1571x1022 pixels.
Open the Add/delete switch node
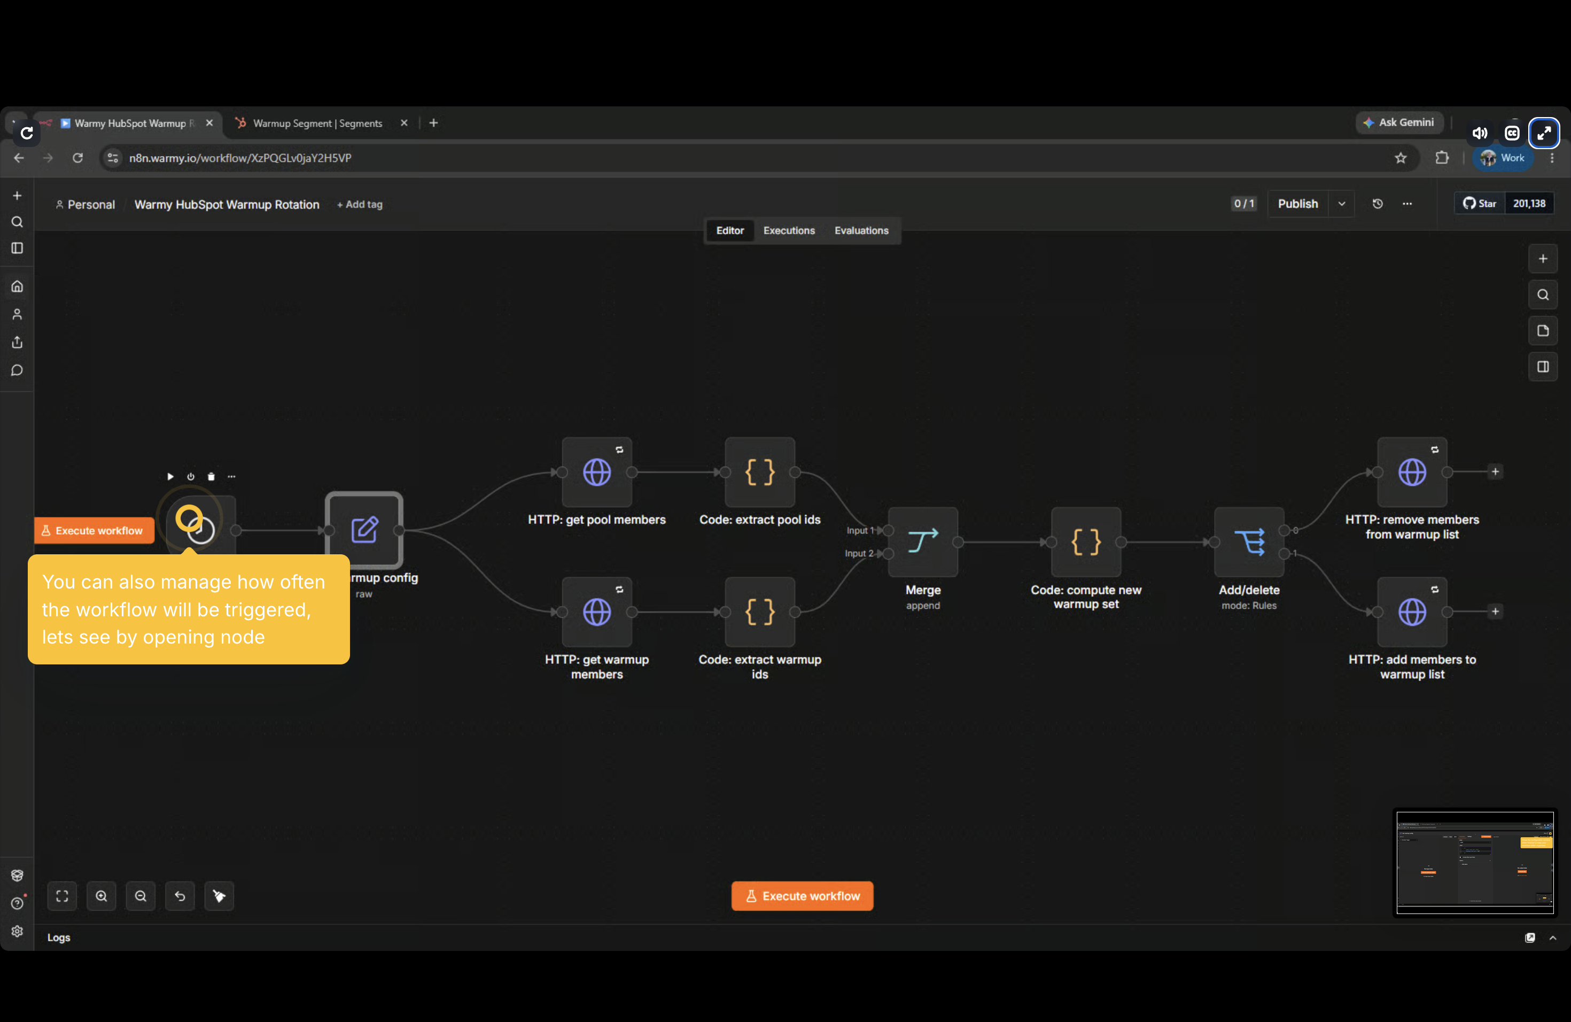(x=1249, y=542)
